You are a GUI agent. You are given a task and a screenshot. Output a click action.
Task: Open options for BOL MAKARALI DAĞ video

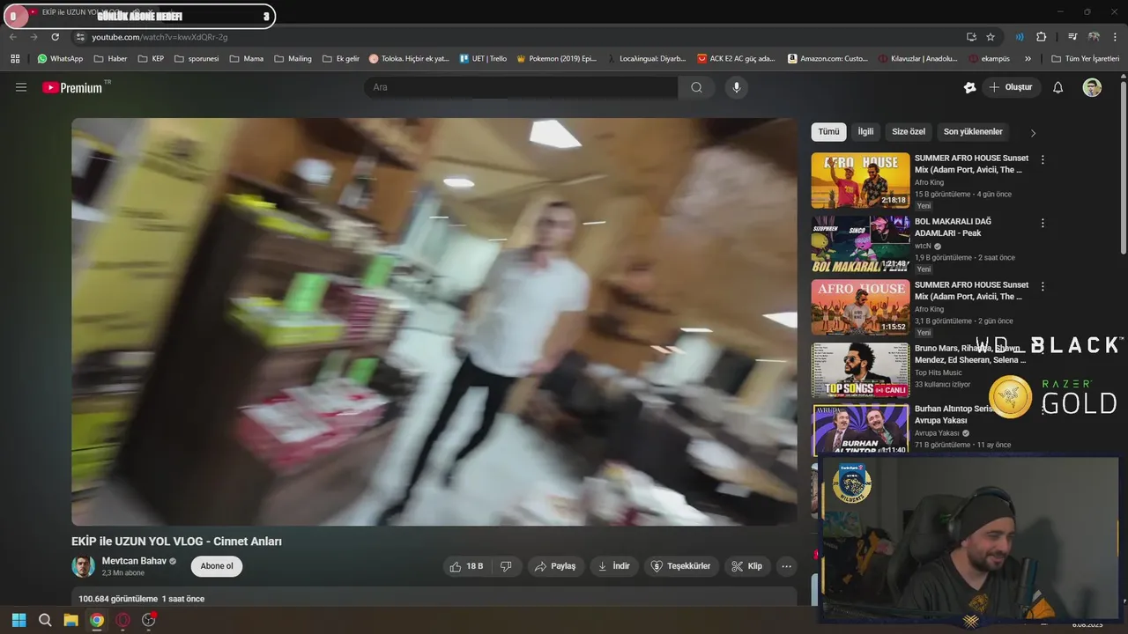click(x=1043, y=224)
